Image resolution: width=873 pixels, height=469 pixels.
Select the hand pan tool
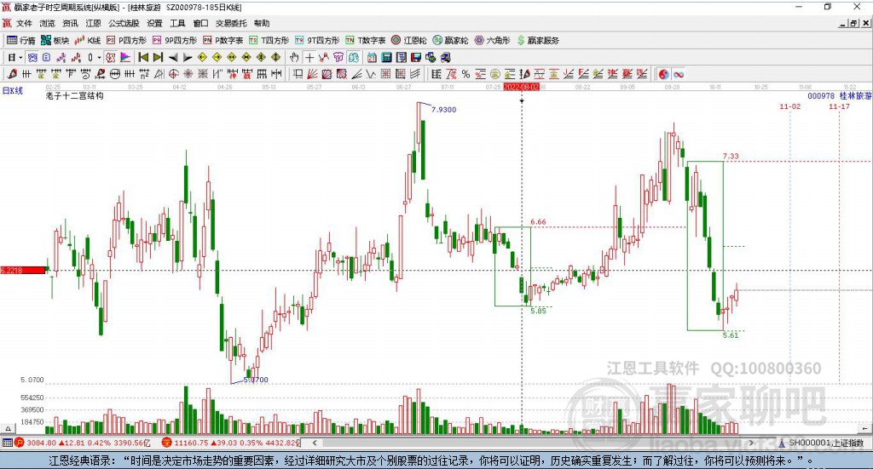click(x=294, y=57)
